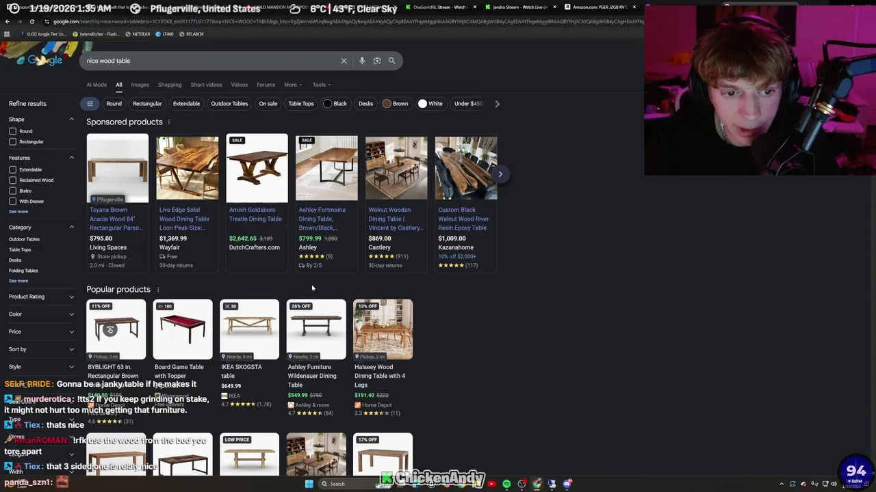The image size is (876, 492).
Task: Select the Outdoor Tables category link
Action: coord(24,239)
